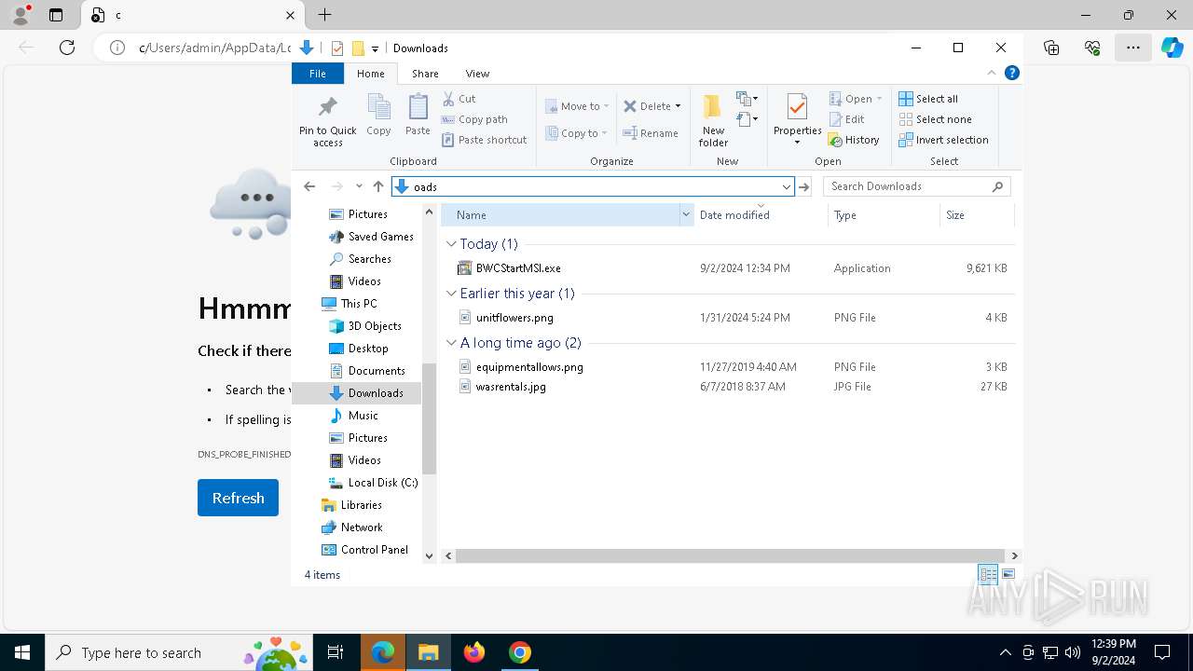The image size is (1193, 671).
Task: Open Task View on taskbar
Action: pyautogui.click(x=336, y=652)
